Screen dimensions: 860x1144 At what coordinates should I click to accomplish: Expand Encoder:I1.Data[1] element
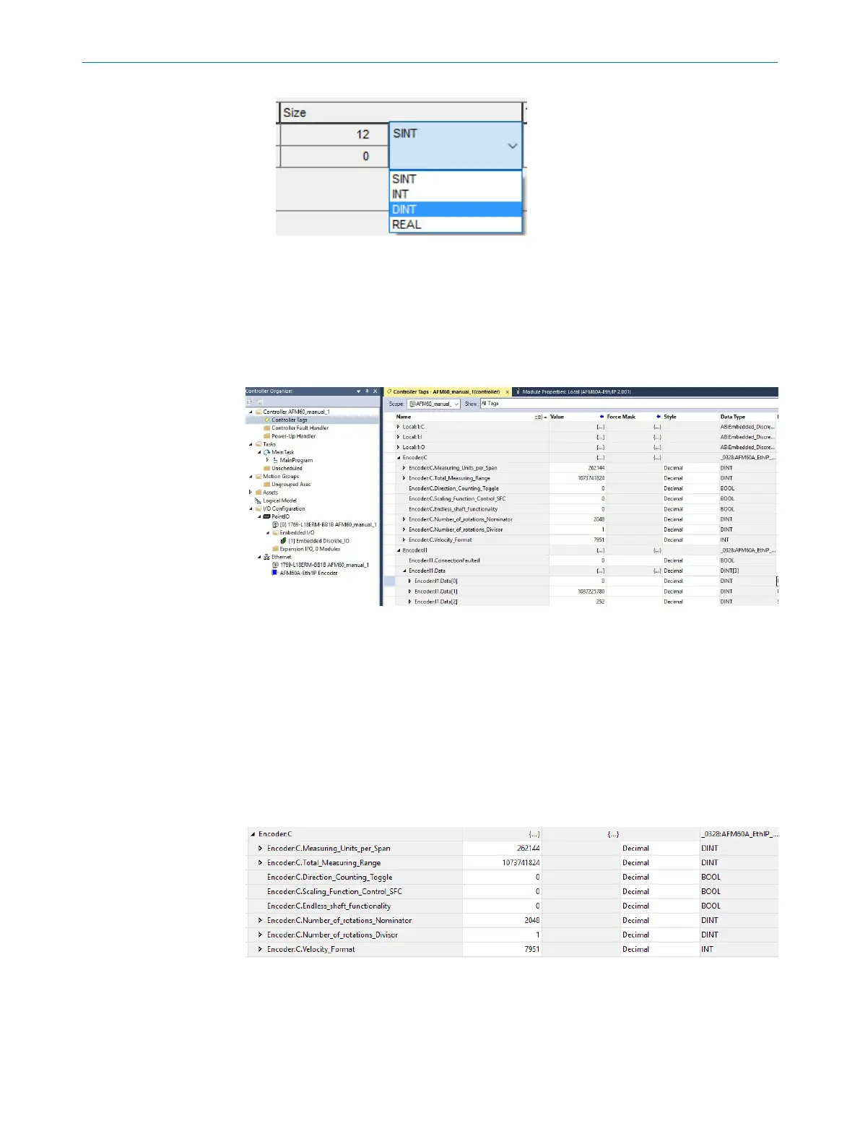(410, 591)
